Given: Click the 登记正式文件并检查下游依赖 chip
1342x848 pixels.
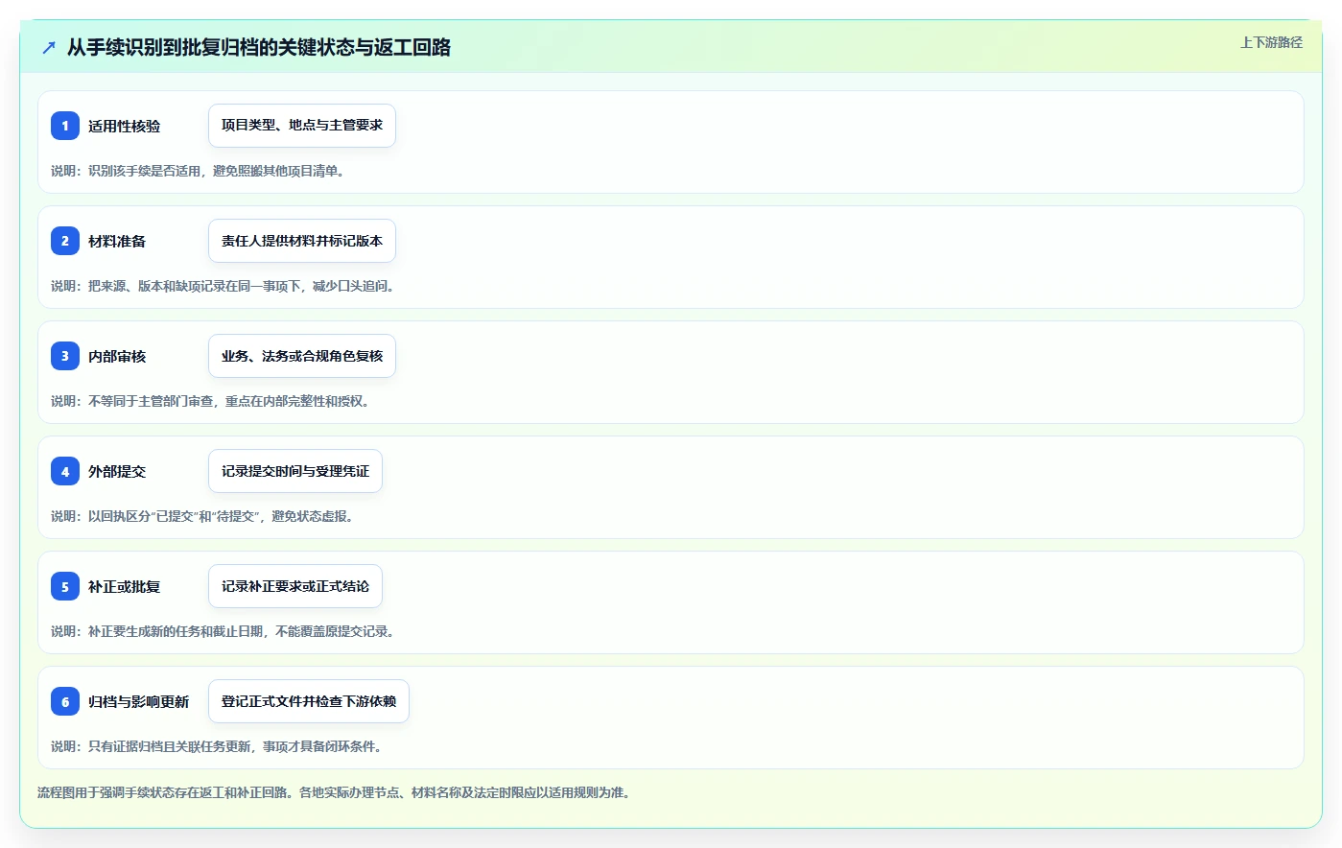Looking at the screenshot, I should tap(309, 701).
